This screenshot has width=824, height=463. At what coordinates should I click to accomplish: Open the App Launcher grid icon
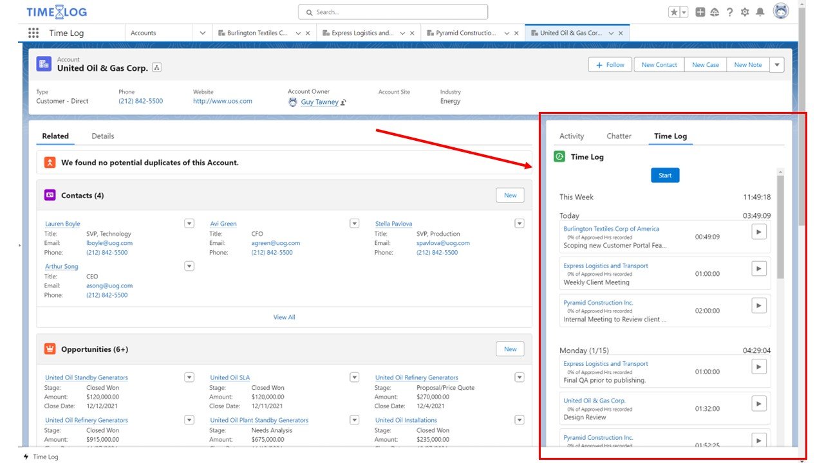33,33
